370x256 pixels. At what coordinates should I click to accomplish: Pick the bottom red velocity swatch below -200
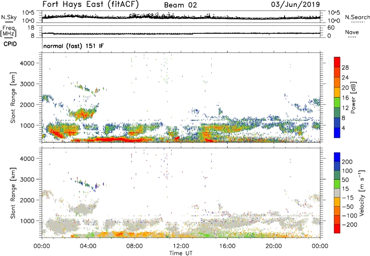click(337, 229)
